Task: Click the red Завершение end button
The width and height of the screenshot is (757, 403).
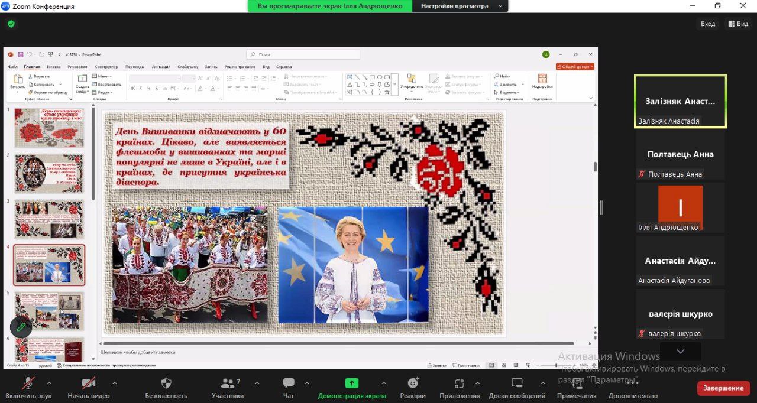Action: tap(723, 388)
